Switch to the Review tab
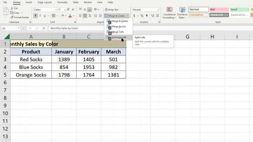Image resolution: width=253 pixels, height=142 pixels. pyautogui.click(x=88, y=2)
